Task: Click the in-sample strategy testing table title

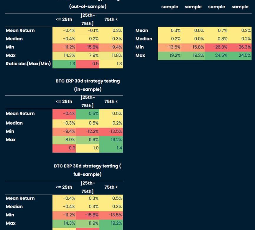Action: pos(88,85)
